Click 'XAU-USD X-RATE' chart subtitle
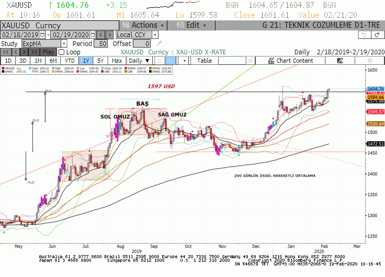The width and height of the screenshot is (385, 277). (201, 52)
